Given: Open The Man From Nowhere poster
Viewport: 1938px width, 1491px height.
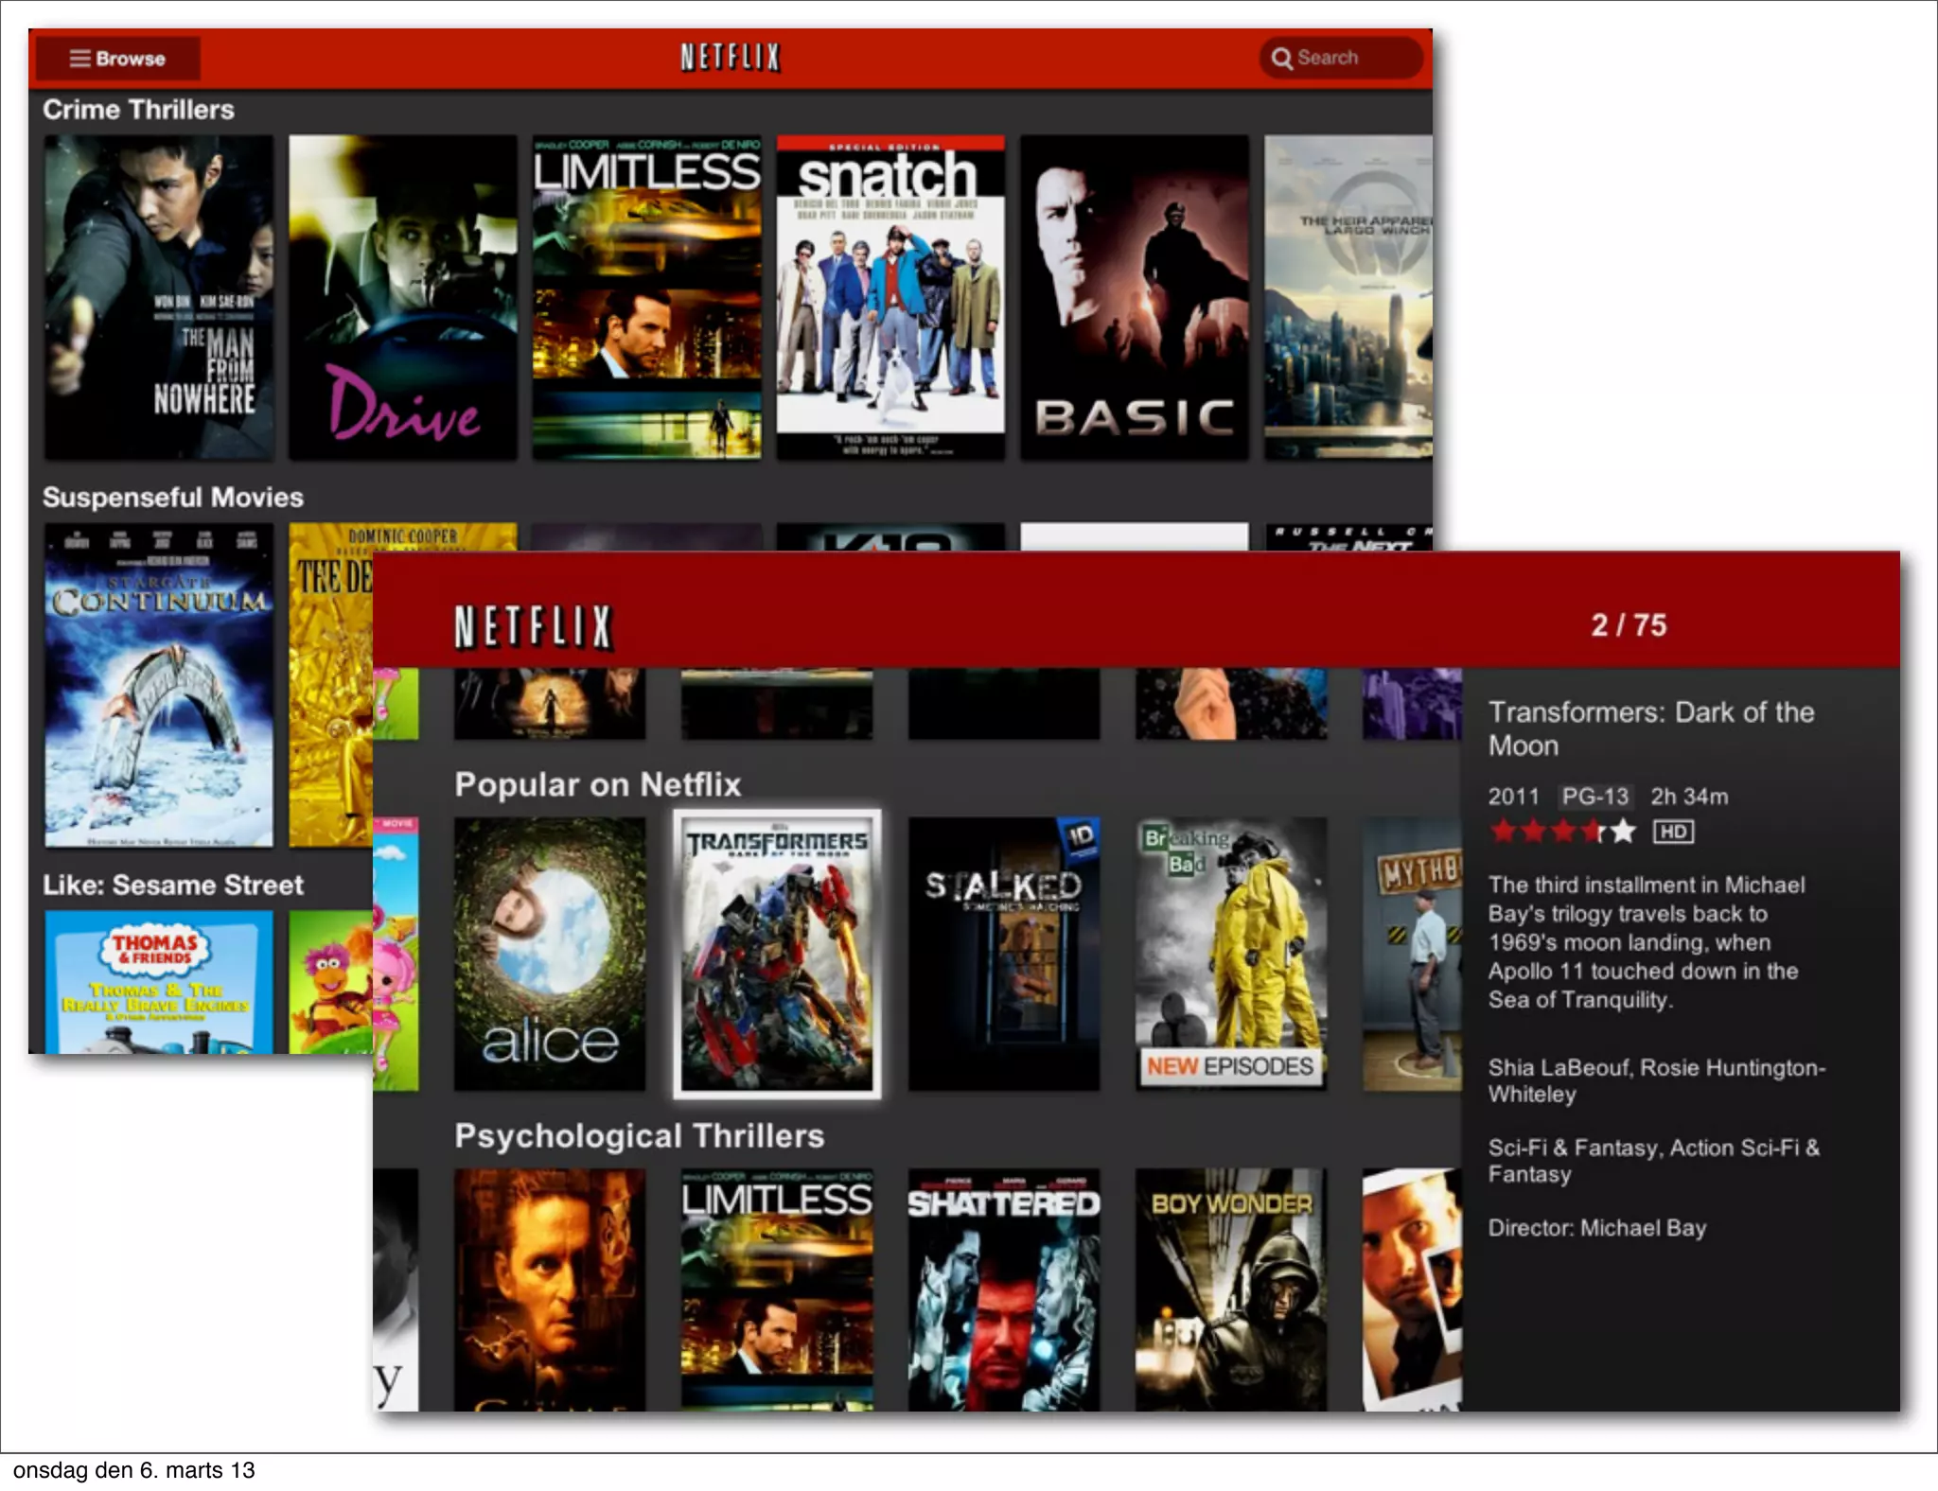Looking at the screenshot, I should [159, 297].
